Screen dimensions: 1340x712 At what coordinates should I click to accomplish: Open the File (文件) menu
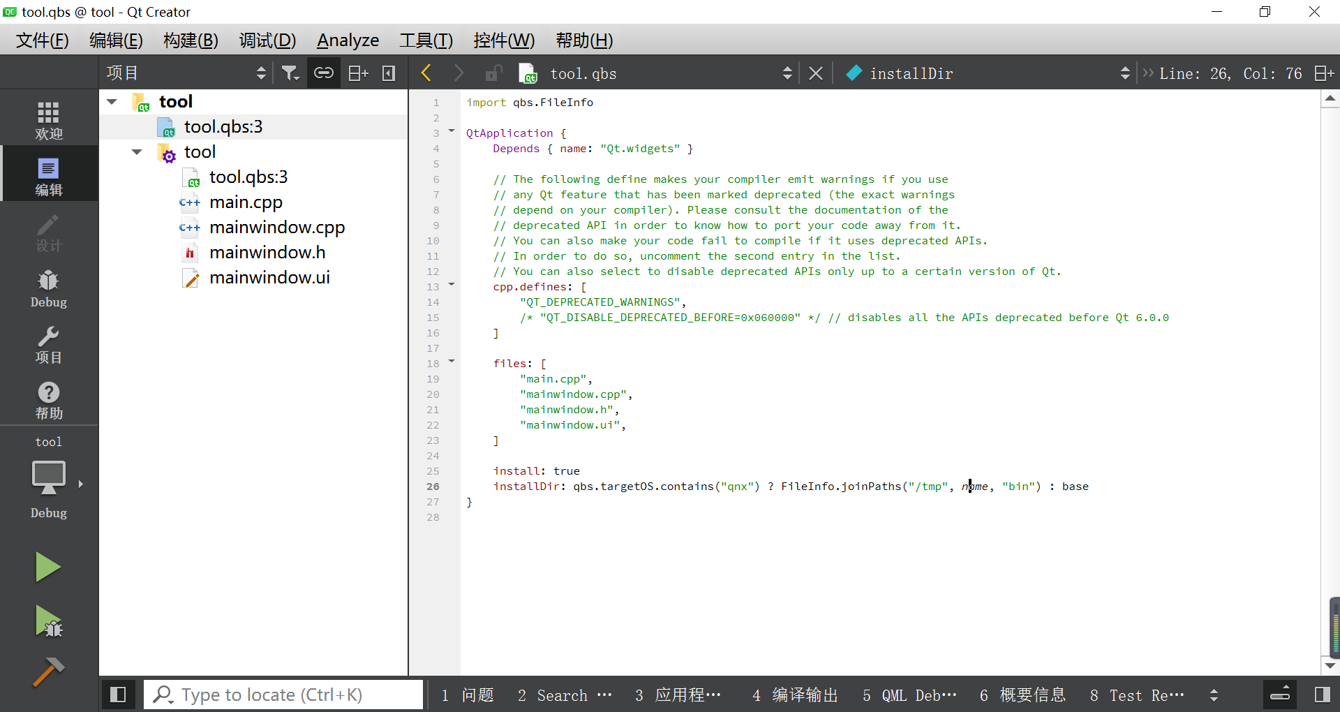43,40
